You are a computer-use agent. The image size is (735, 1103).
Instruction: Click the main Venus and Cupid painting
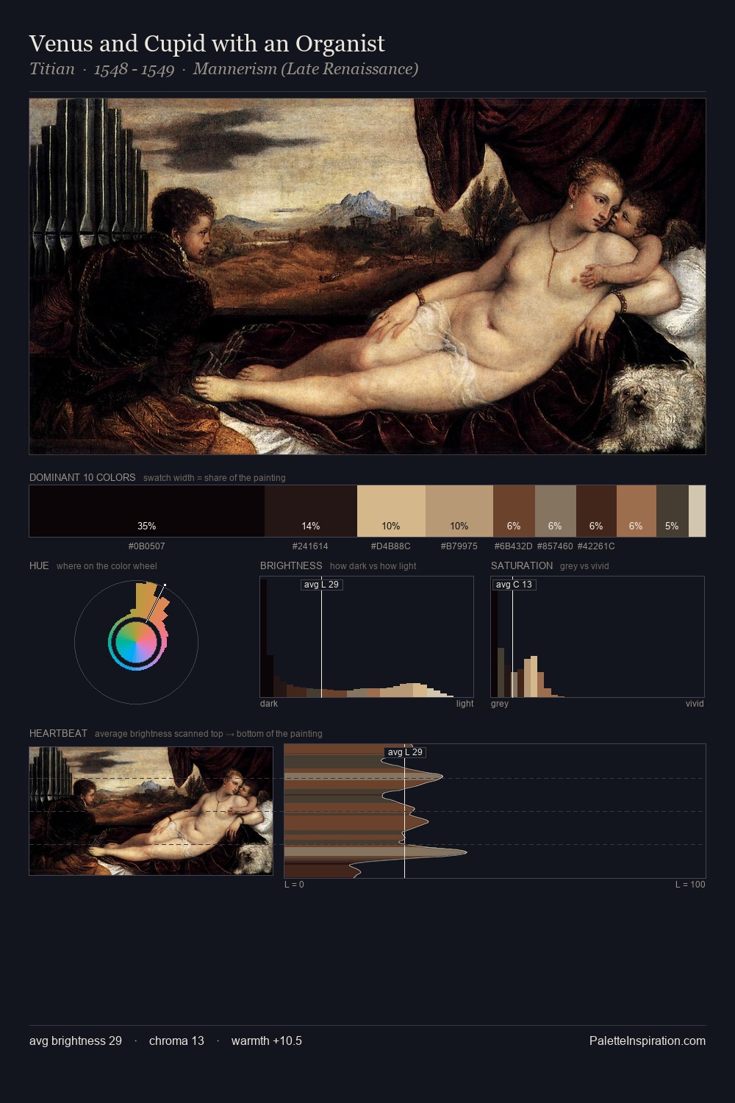[x=367, y=276]
